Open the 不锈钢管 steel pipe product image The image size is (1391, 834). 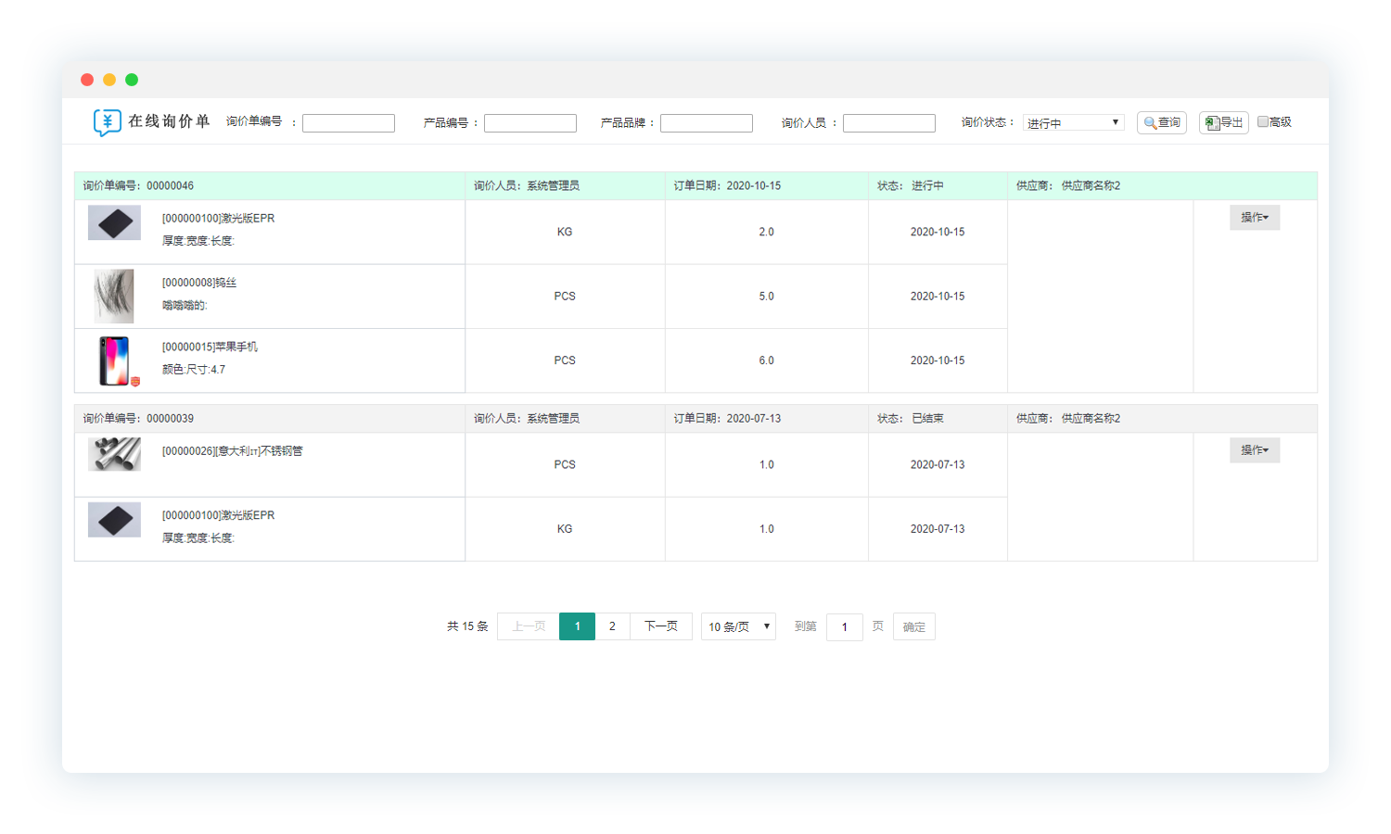pyautogui.click(x=114, y=454)
